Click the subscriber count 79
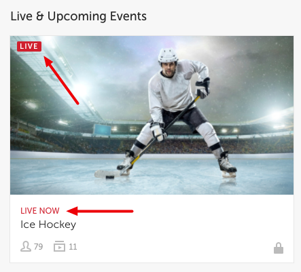Image resolution: width=301 pixels, height=272 pixels. 38,247
